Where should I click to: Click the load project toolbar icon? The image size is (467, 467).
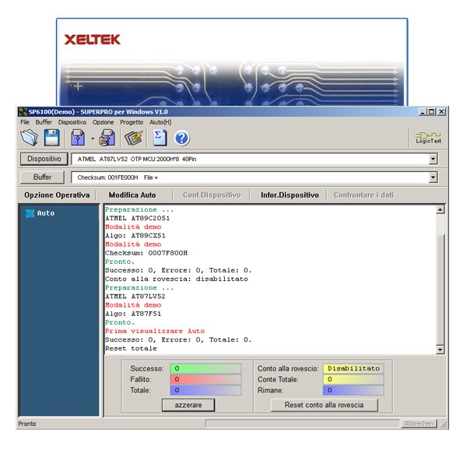(78, 138)
